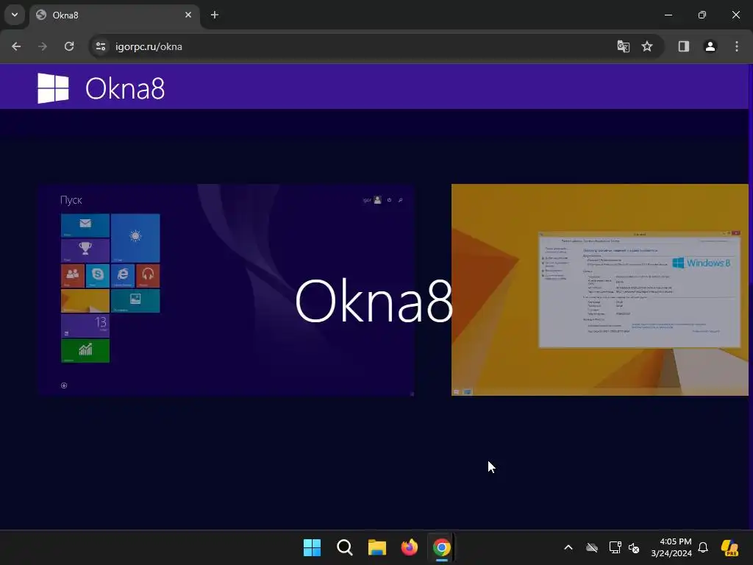Open site information icon in address bar
The image size is (753, 565).
click(101, 46)
